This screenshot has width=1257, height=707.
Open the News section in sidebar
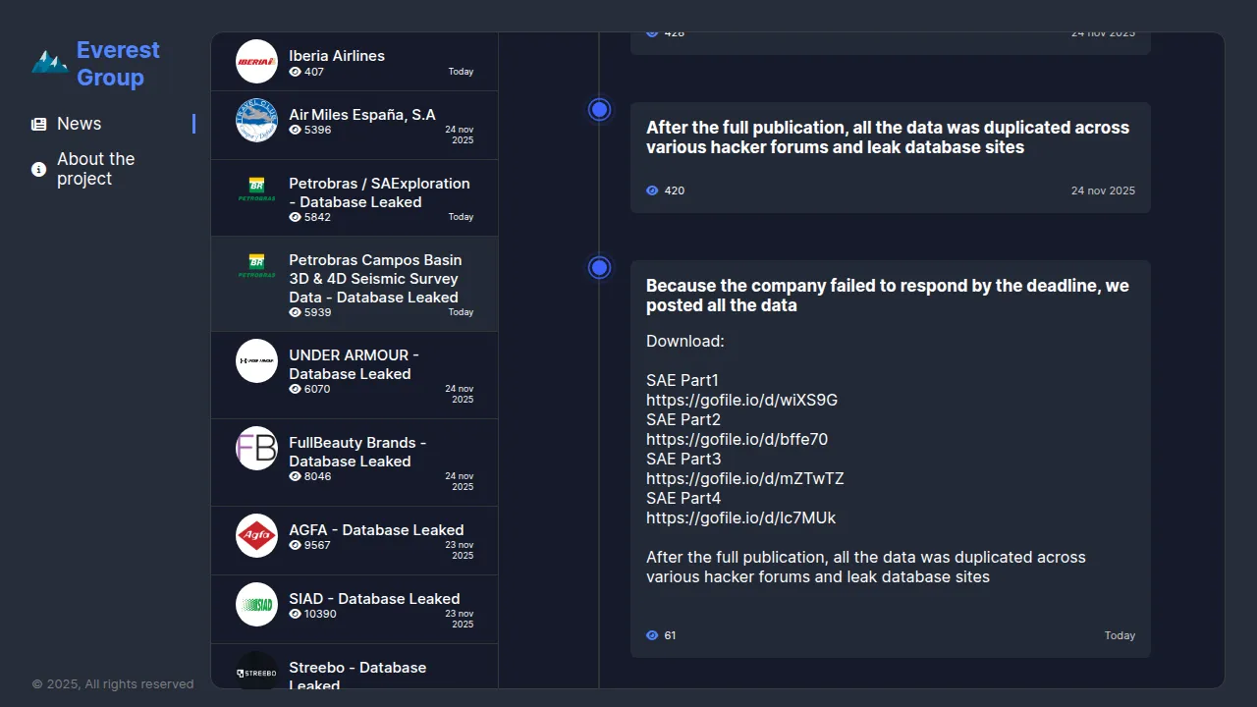tap(80, 124)
